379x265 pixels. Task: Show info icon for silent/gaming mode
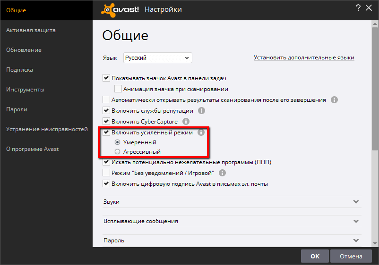(223, 173)
